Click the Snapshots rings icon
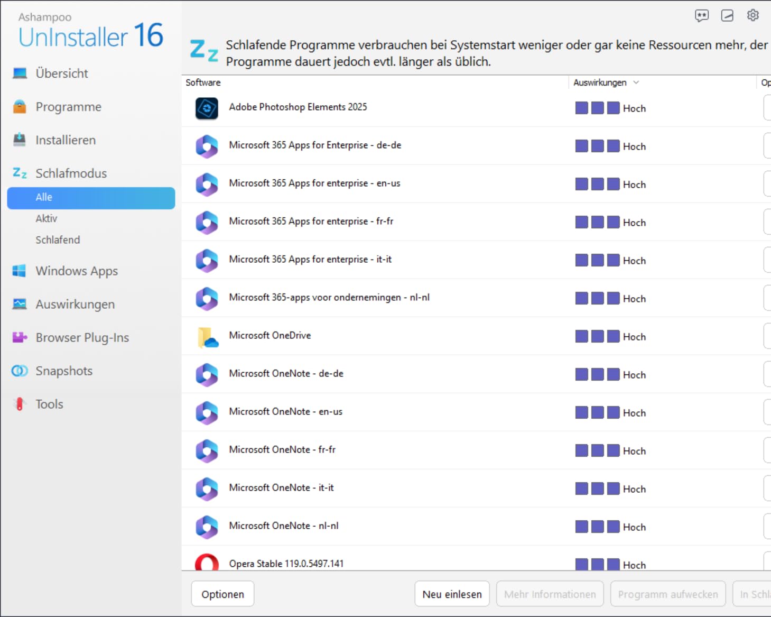Viewport: 771px width, 617px height. [x=20, y=371]
